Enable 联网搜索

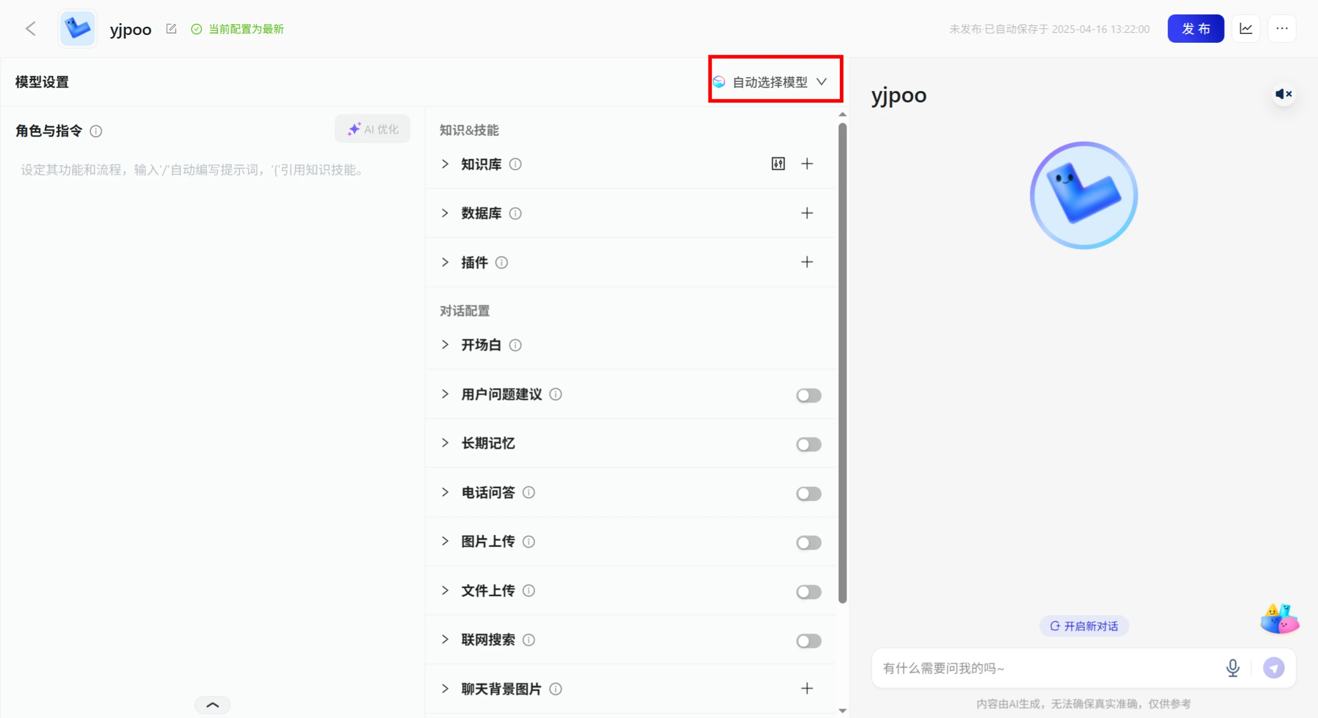[x=808, y=641]
